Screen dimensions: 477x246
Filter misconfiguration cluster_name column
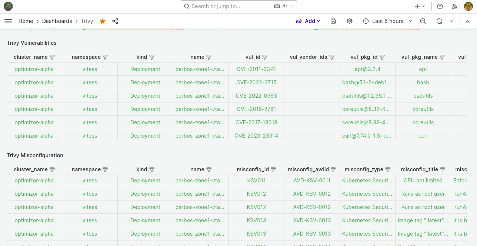point(52,170)
